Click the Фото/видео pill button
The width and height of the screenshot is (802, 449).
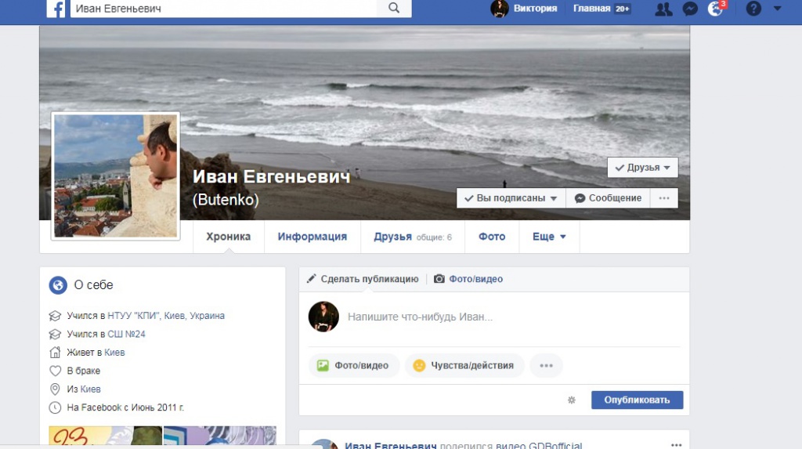pyautogui.click(x=354, y=366)
